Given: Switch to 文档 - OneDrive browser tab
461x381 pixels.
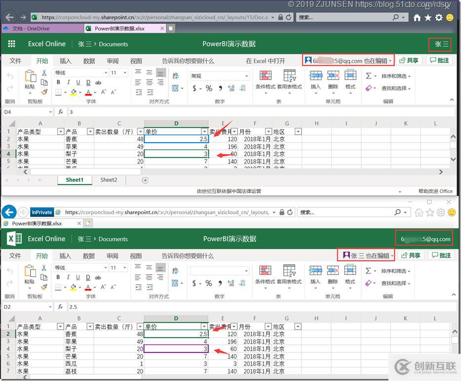Looking at the screenshot, I should [x=42, y=29].
